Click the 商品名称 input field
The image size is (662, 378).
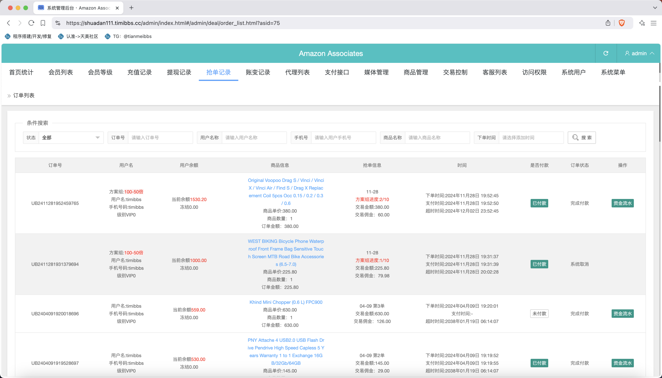[x=437, y=138]
